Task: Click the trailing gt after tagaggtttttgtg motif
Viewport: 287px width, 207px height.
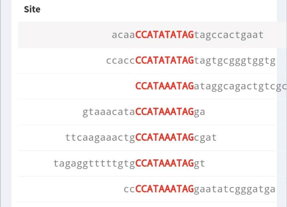Action: [199, 163]
